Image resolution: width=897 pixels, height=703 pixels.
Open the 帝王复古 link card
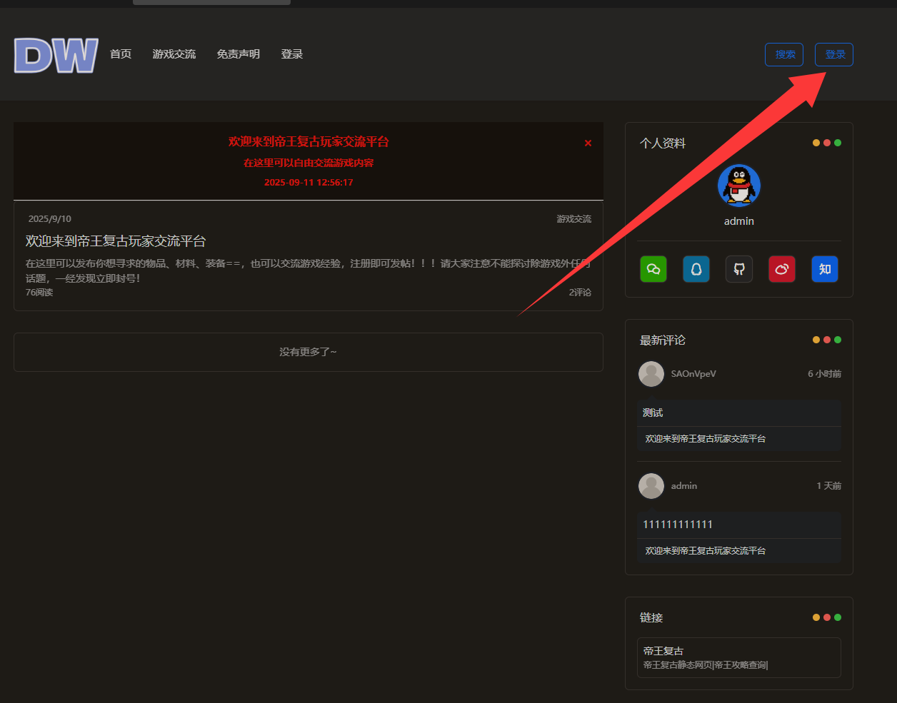coord(738,657)
